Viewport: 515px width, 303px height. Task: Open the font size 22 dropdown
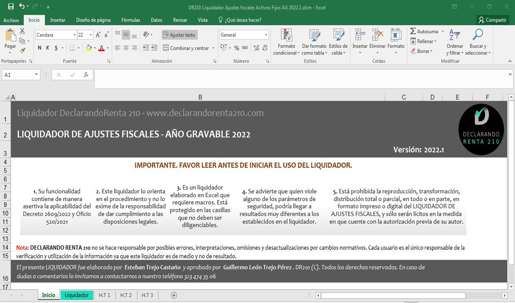pos(91,35)
